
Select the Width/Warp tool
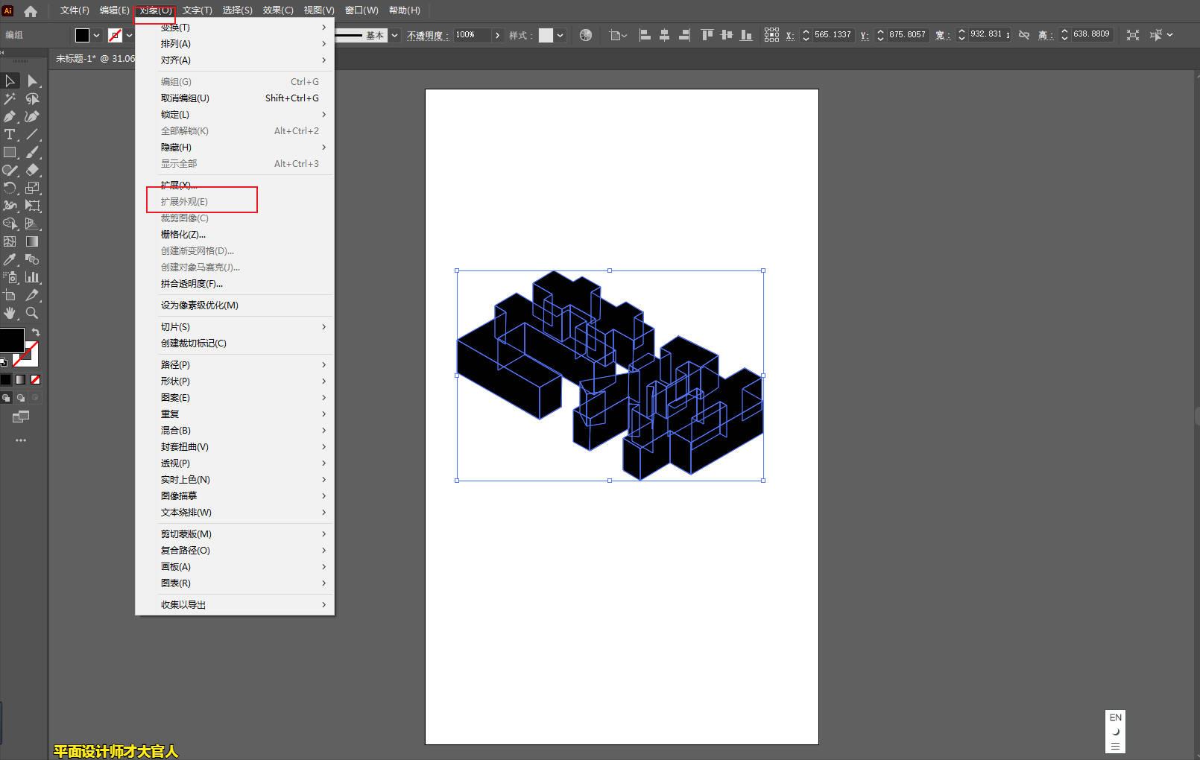pyautogui.click(x=10, y=206)
